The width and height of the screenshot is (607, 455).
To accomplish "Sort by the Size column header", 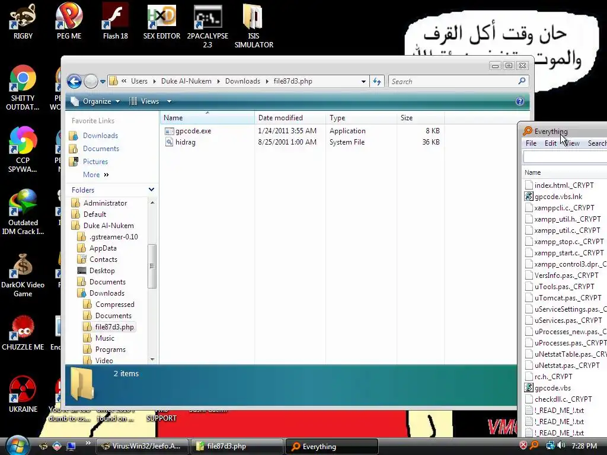I will point(420,118).
